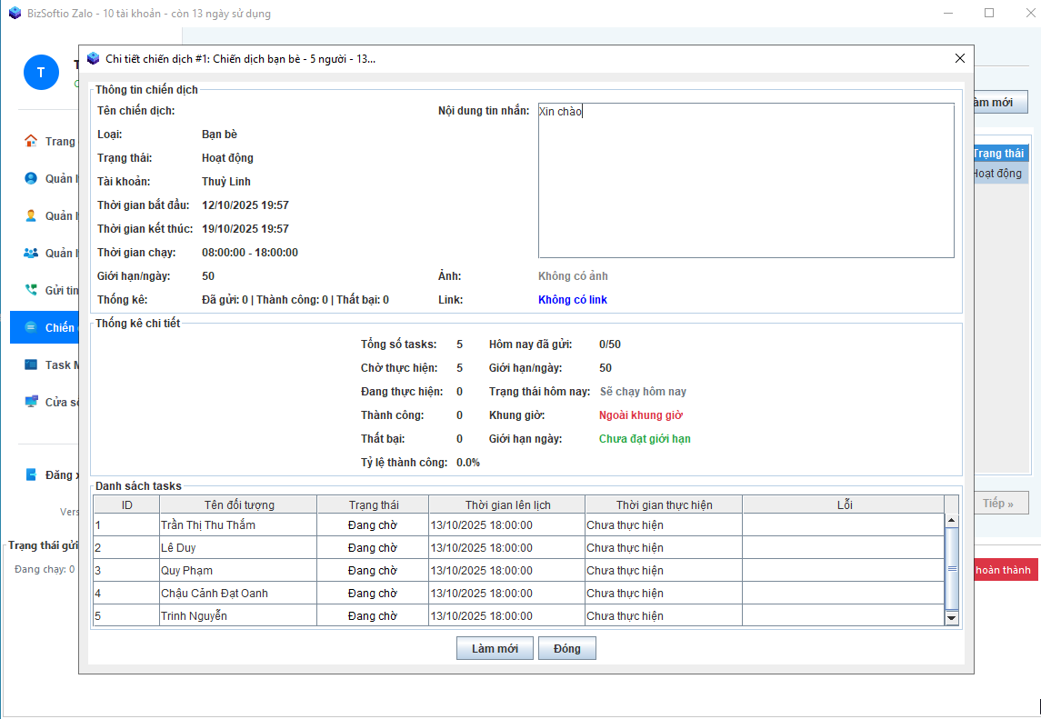Click the blue Không có link text
This screenshot has height=719, width=1041.
point(572,300)
